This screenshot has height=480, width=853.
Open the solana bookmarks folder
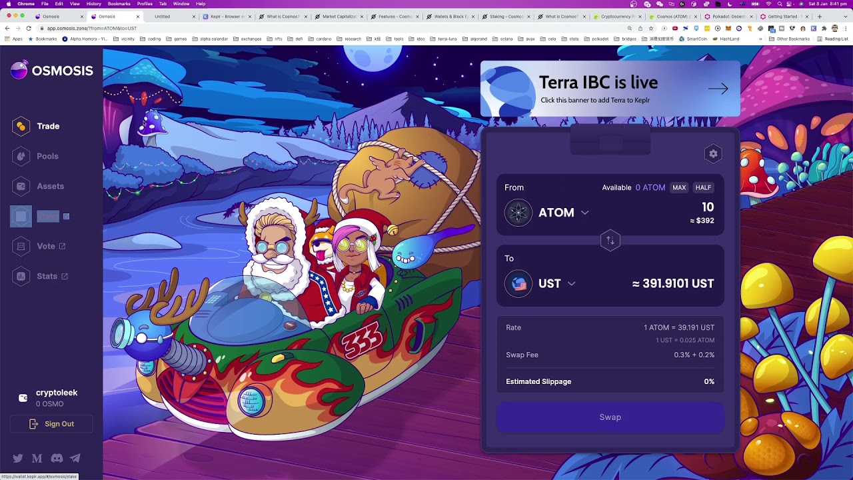[x=503, y=39]
